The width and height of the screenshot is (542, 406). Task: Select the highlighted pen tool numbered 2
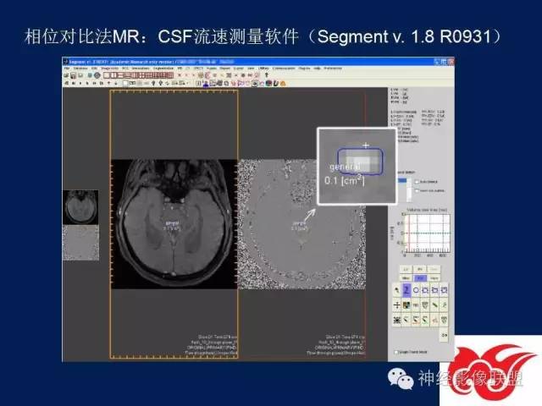point(406,290)
